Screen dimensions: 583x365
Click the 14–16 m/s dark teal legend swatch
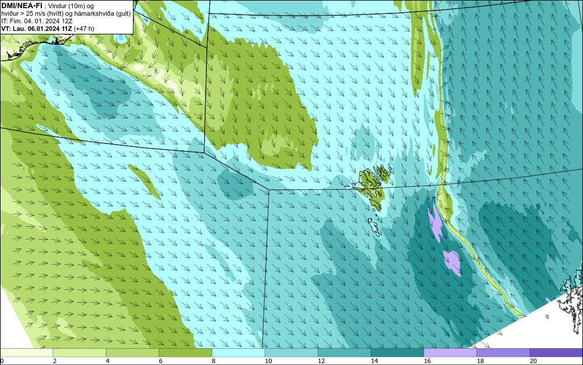click(x=398, y=352)
